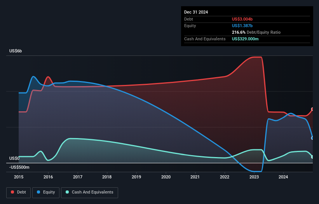Click the blue Equity data point marker
Viewport: 319px width, 204px height.
[x=312, y=138]
